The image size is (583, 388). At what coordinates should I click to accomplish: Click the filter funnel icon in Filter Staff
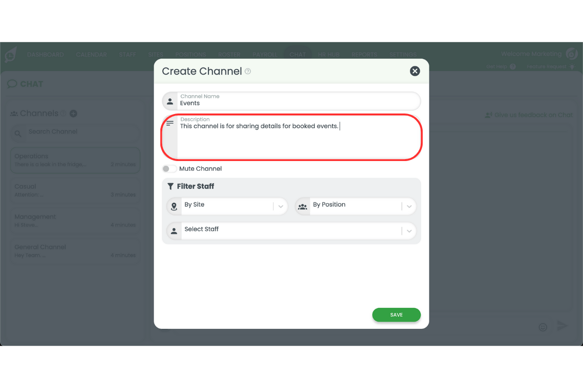coord(170,186)
